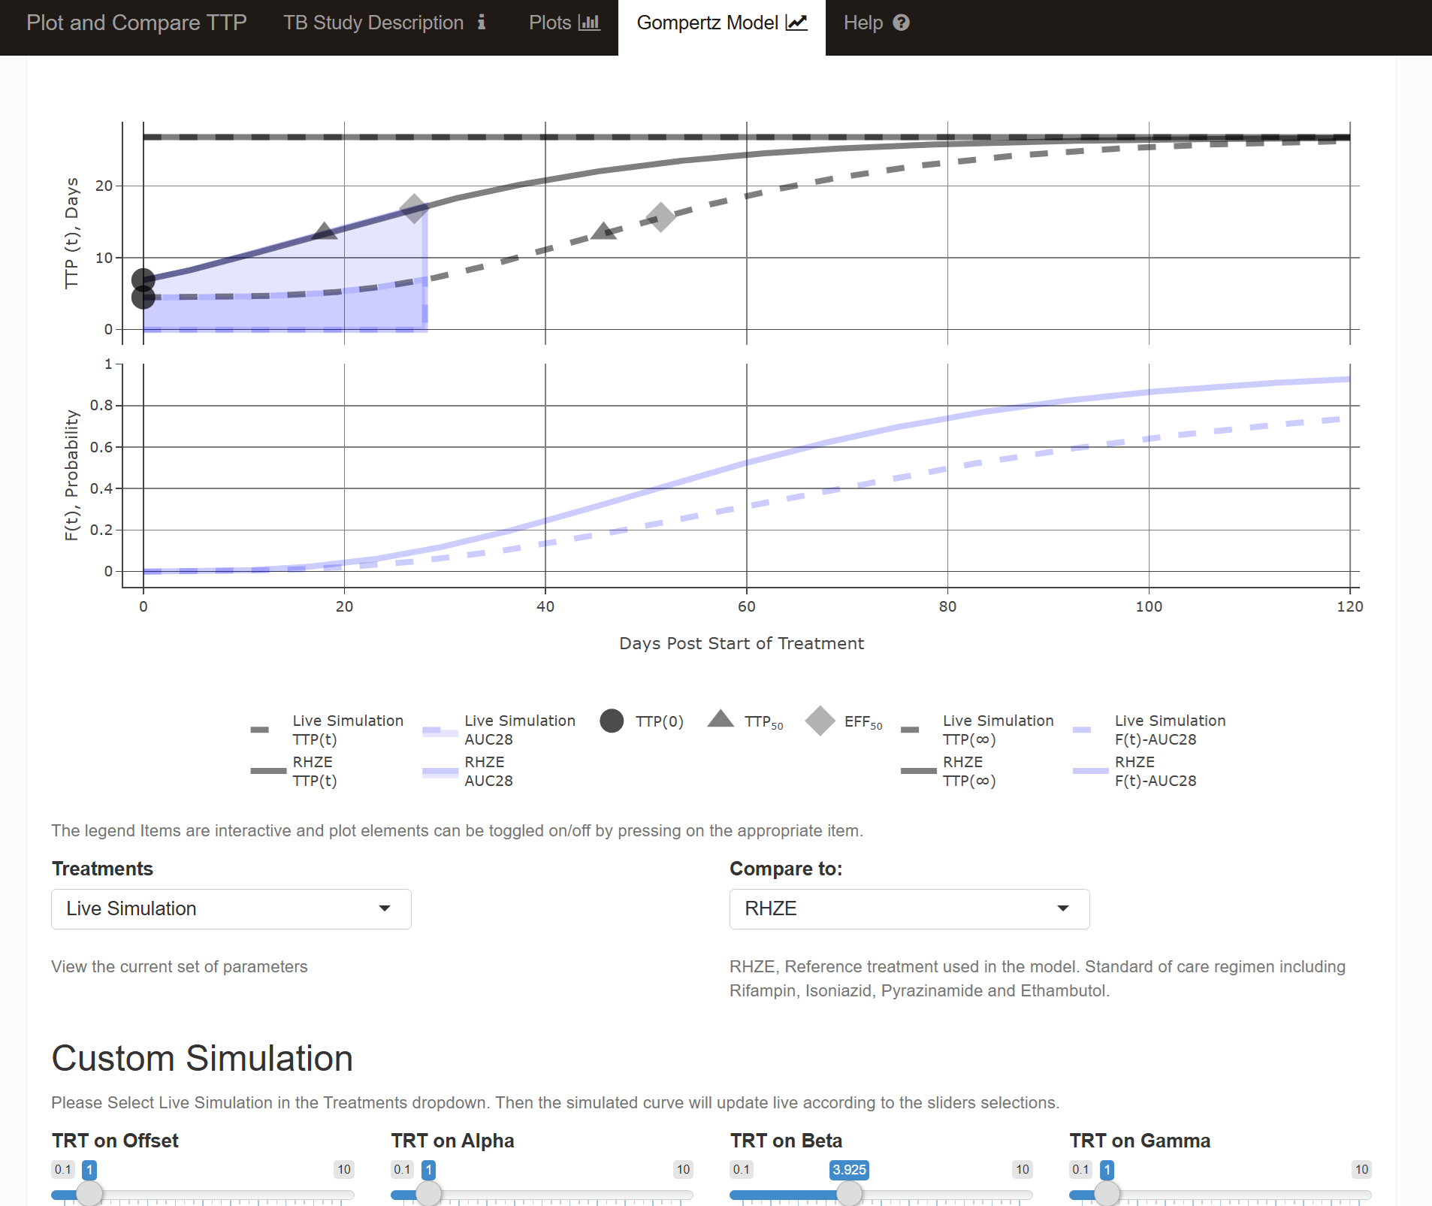This screenshot has height=1206, width=1432.
Task: Click the bar chart icon on Plots tab
Action: (x=589, y=23)
